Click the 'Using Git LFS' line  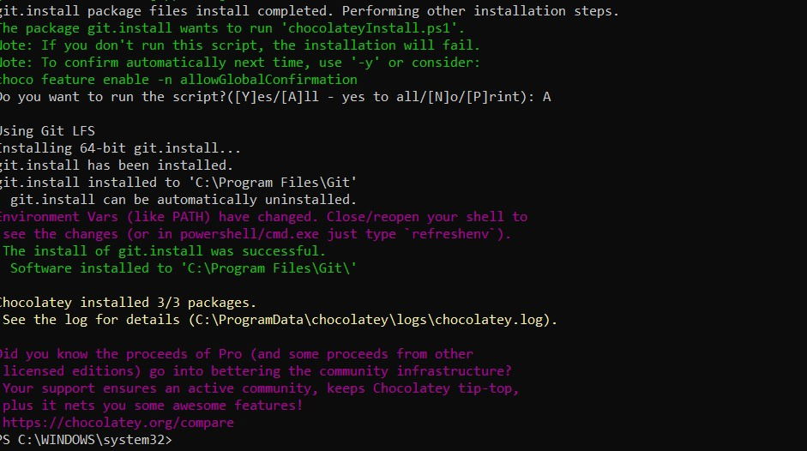(47, 131)
